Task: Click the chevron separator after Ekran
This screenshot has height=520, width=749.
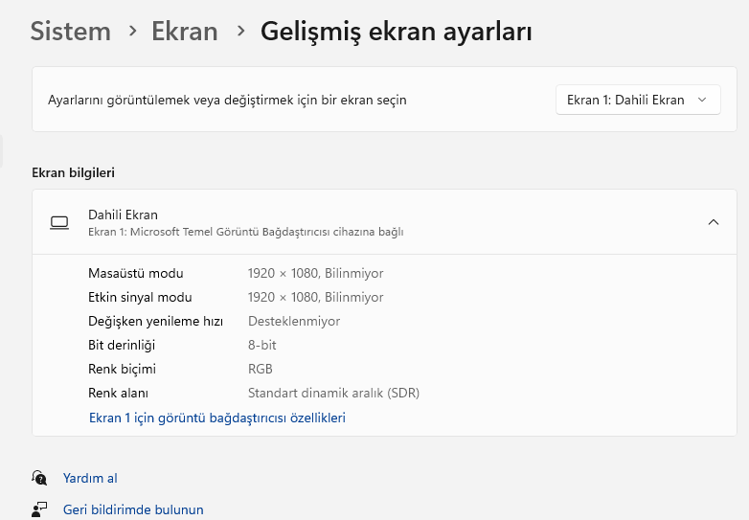Action: click(240, 31)
